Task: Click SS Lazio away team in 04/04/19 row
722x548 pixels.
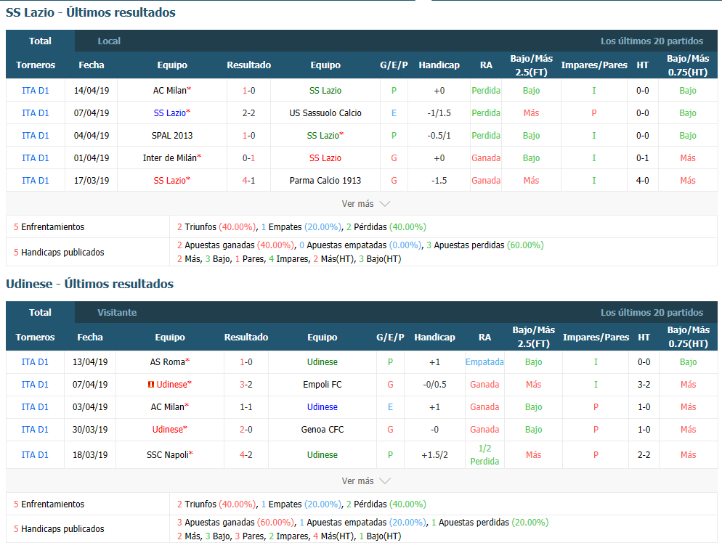Action: (323, 136)
